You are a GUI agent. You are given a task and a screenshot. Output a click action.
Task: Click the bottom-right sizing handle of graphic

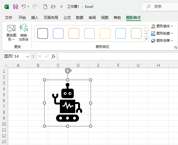point(91,126)
